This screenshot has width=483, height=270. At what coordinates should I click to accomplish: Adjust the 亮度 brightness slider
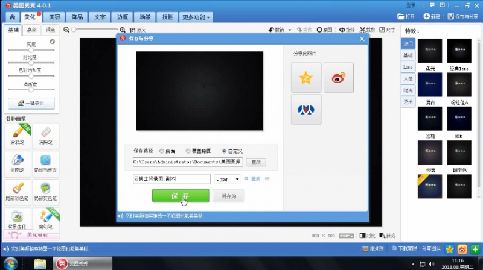click(x=31, y=50)
